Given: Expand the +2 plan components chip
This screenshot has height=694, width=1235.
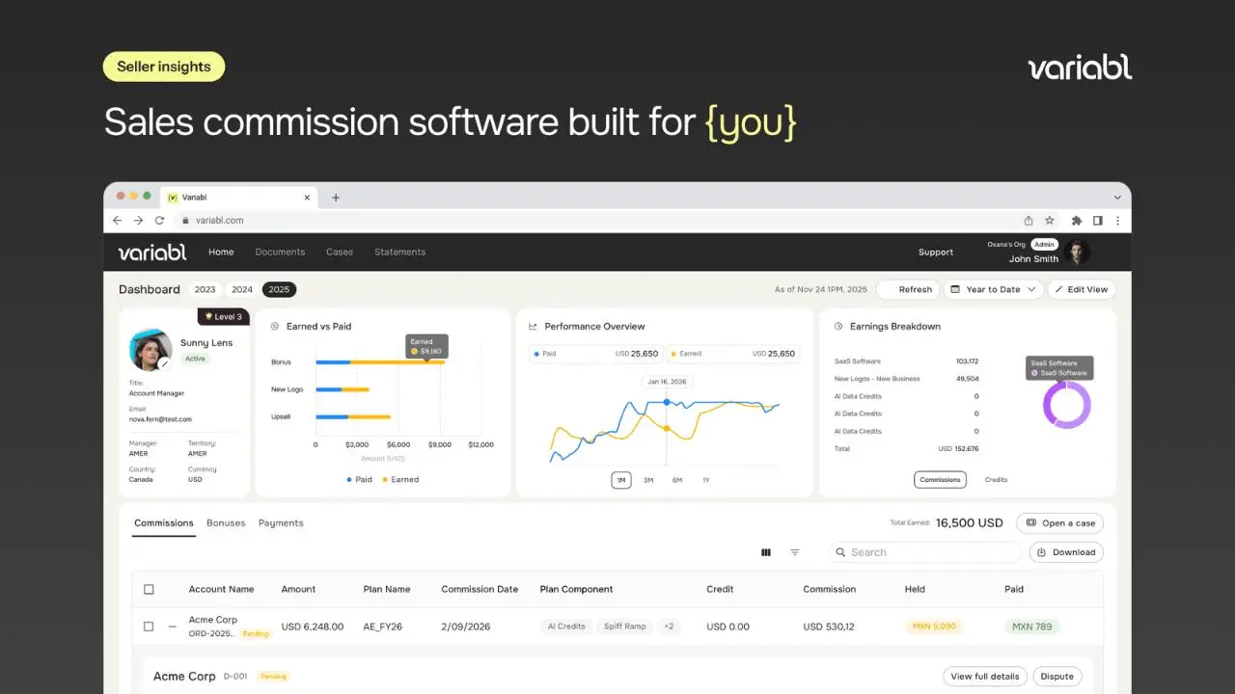Looking at the screenshot, I should [x=669, y=627].
